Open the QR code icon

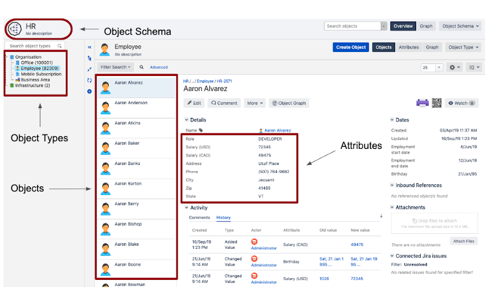click(x=436, y=103)
